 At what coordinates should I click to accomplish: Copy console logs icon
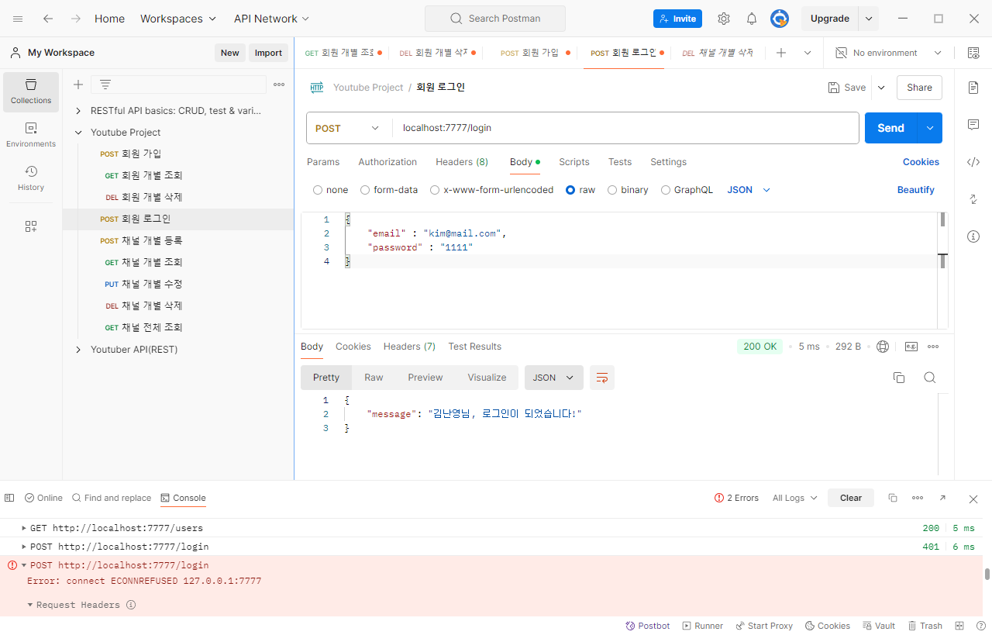pyautogui.click(x=893, y=498)
